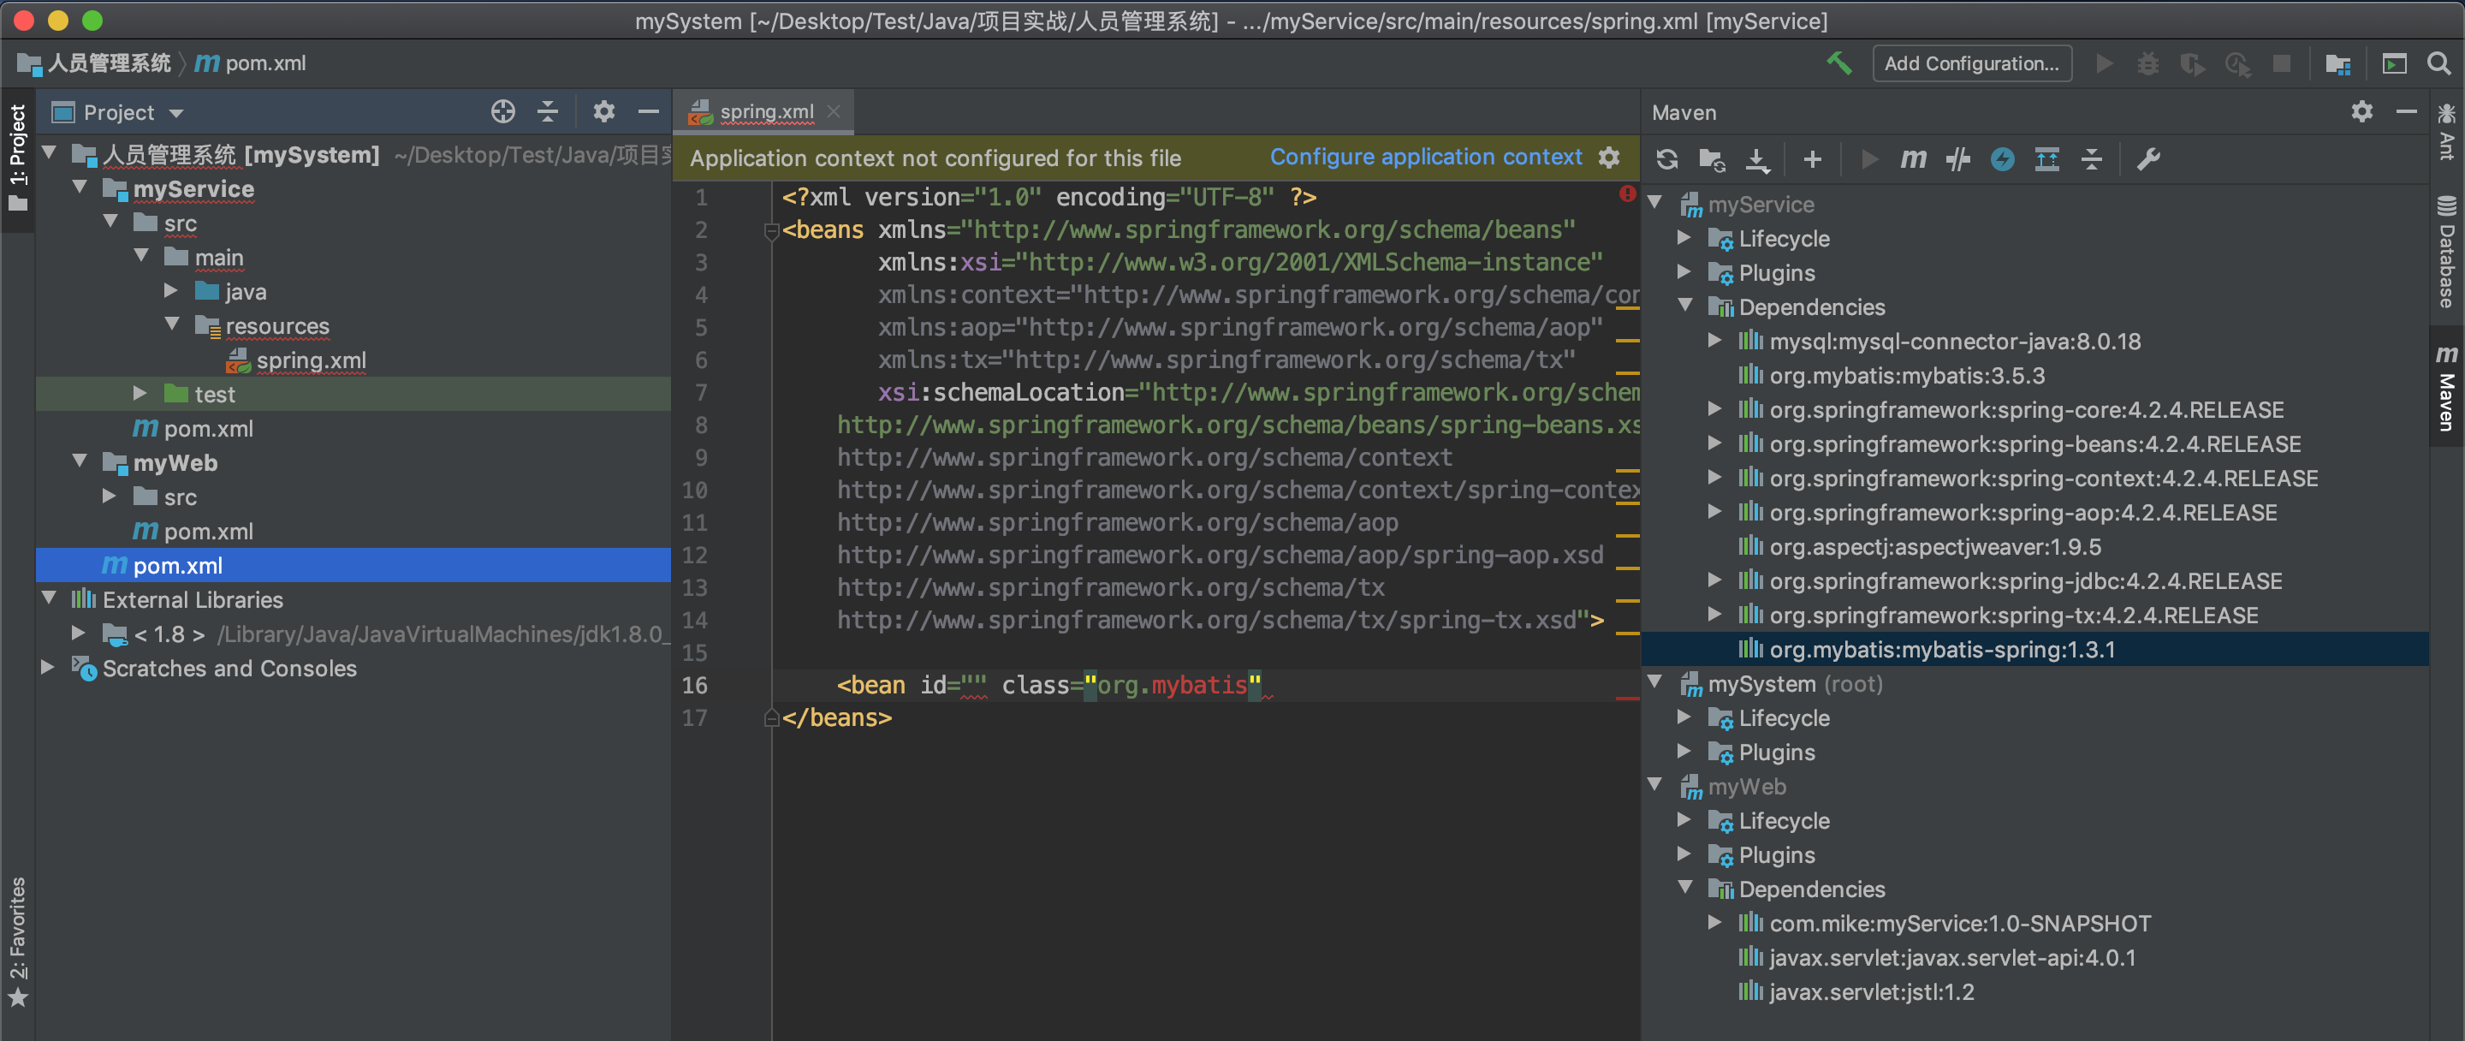
Task: Expand Scratches and Consoles node
Action: coord(48,667)
